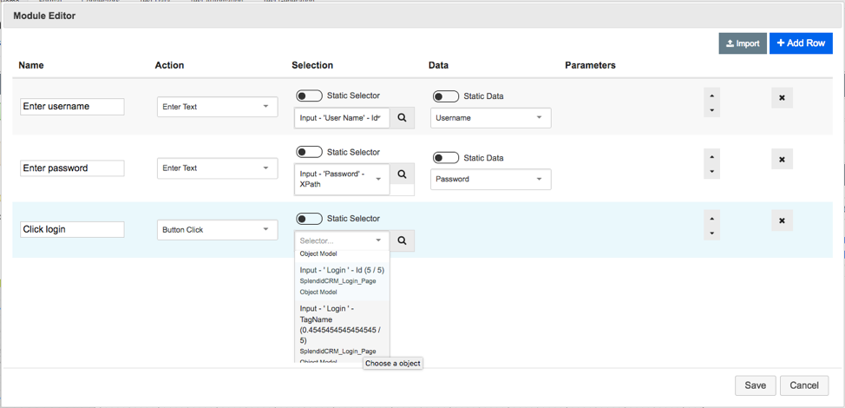Select 'Login' Id (5 / 5) option
The height and width of the screenshot is (408, 845).
point(342,280)
